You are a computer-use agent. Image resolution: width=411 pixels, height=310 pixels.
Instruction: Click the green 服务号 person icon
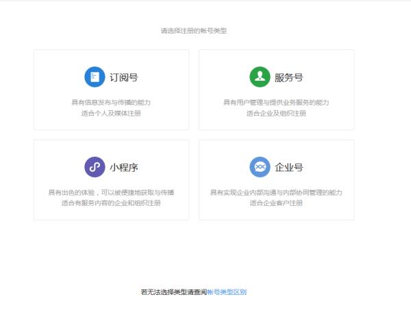(x=260, y=77)
